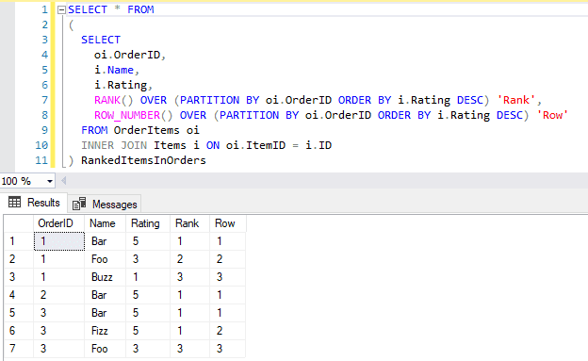Click oi.OrderID in line 4
Viewport: 588px width, 361px height.
[x=127, y=55]
